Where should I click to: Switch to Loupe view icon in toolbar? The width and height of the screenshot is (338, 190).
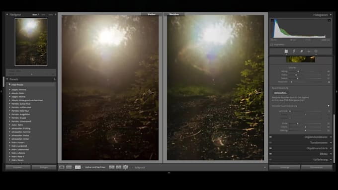pyautogui.click(x=62, y=167)
